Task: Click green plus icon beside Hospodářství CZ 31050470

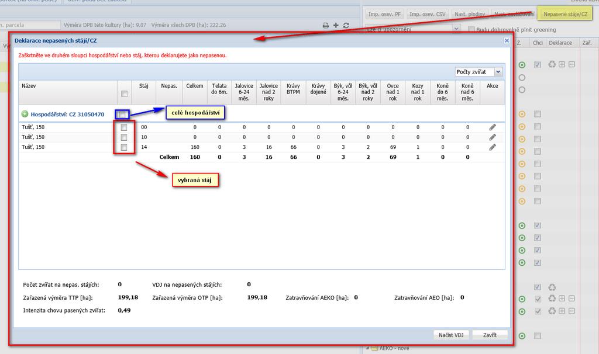Action: (x=25, y=114)
